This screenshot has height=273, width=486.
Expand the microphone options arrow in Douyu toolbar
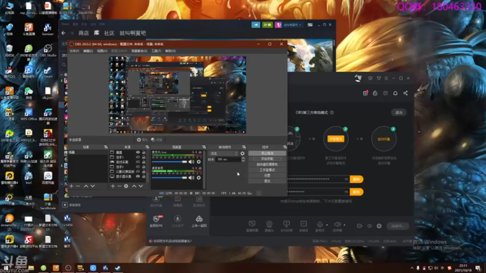(327, 225)
